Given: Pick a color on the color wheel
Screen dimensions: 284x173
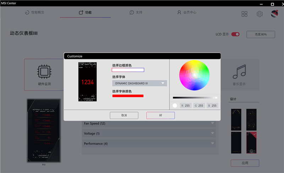Looking at the screenshot, I should [194, 75].
